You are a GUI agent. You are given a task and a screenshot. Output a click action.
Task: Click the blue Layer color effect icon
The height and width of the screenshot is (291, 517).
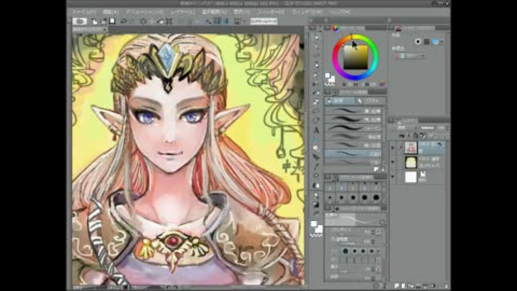pos(436,41)
